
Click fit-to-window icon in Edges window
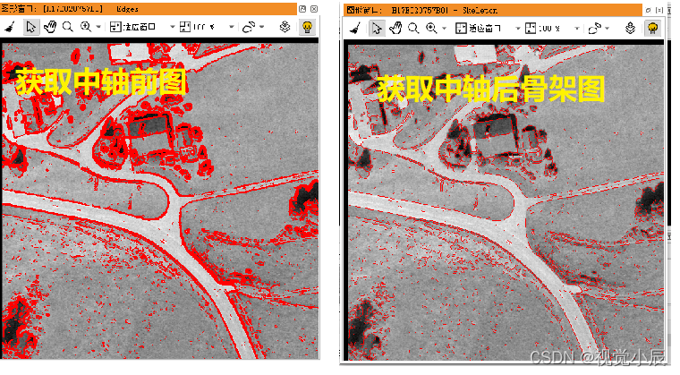coord(115,27)
